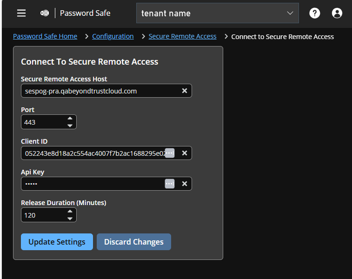Clear the Api Key field
Viewport: 352px width, 279px height.
point(185,184)
